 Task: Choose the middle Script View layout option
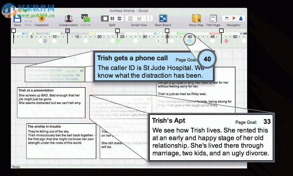[139, 18]
